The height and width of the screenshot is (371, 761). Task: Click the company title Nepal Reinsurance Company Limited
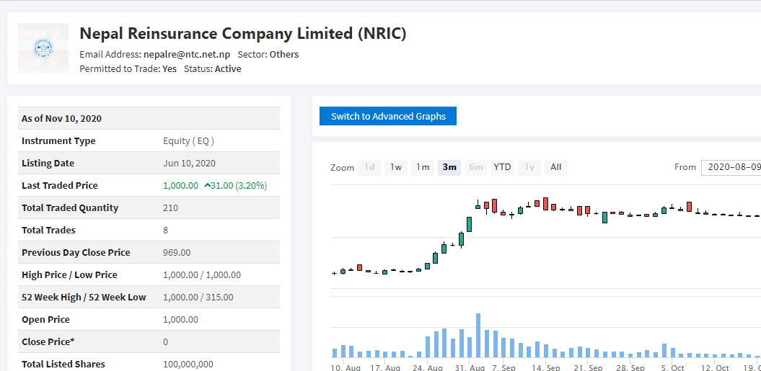242,33
